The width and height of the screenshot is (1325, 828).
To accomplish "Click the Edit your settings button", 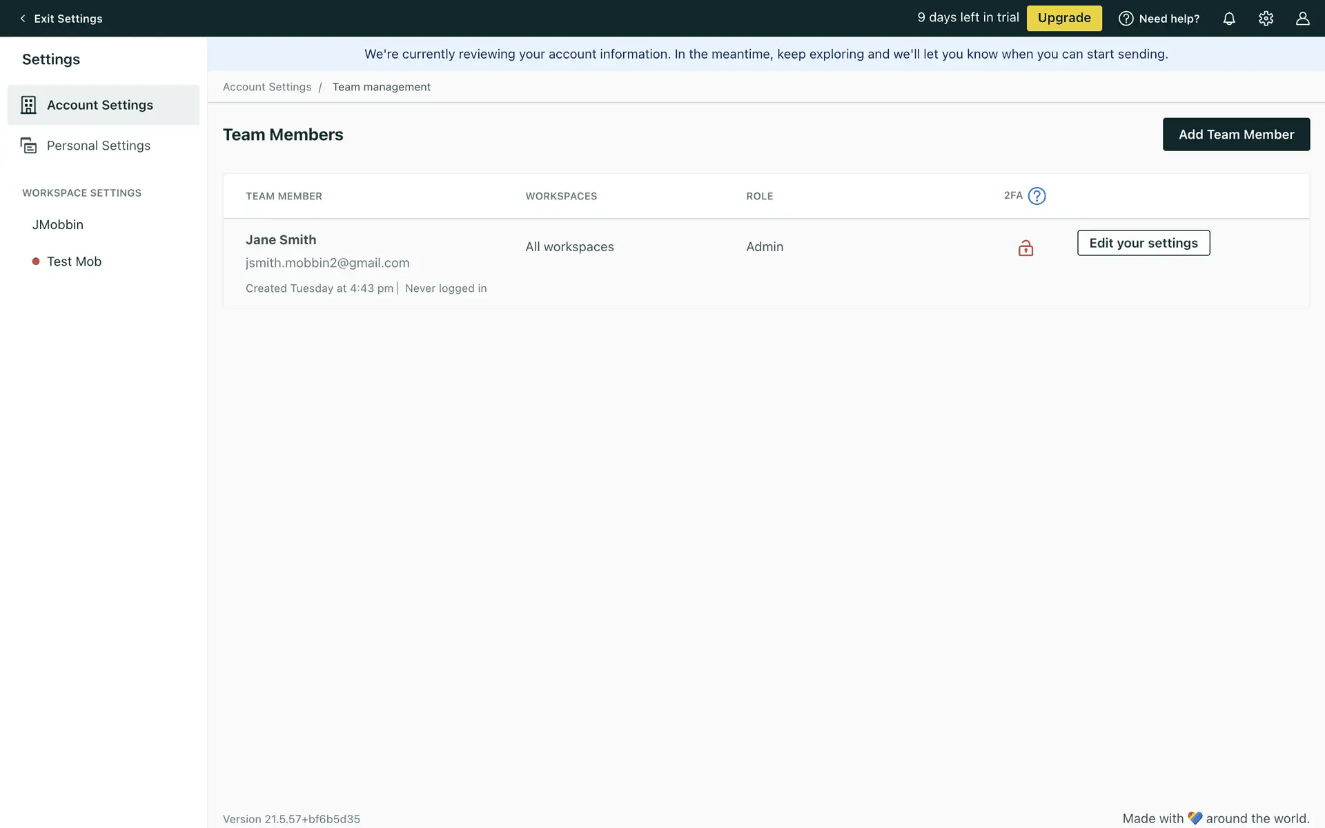I will coord(1144,243).
